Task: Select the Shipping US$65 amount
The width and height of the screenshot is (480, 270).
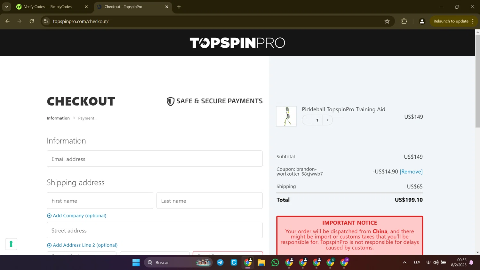Action: pyautogui.click(x=415, y=187)
